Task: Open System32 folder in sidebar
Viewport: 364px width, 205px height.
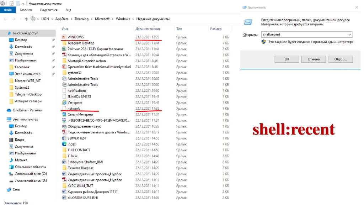Action: pyautogui.click(x=22, y=88)
